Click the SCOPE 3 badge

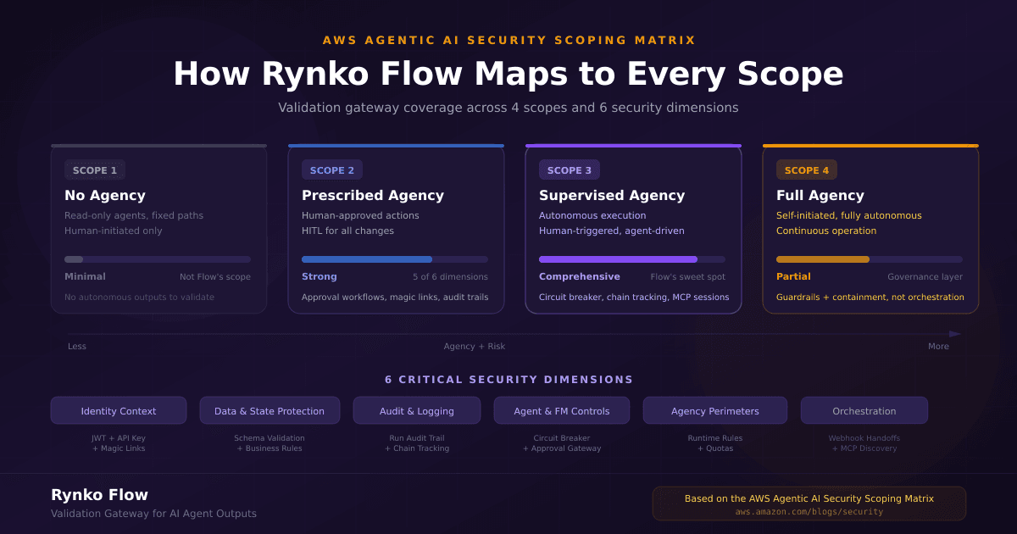coord(569,170)
